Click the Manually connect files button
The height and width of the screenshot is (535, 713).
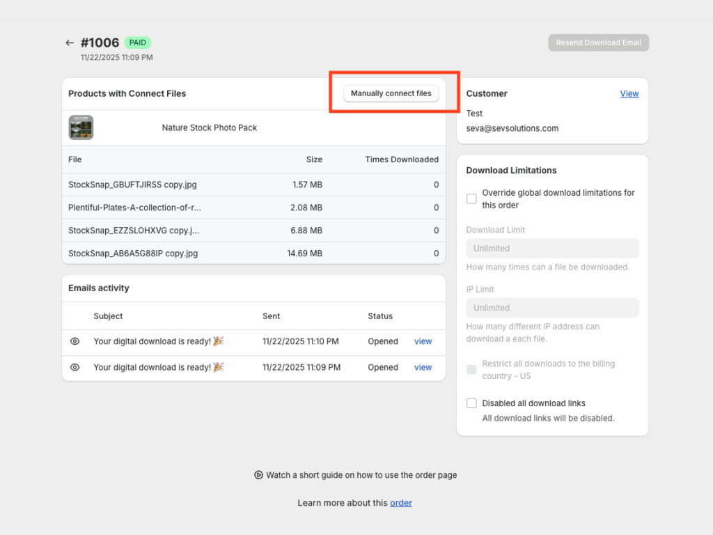point(391,93)
